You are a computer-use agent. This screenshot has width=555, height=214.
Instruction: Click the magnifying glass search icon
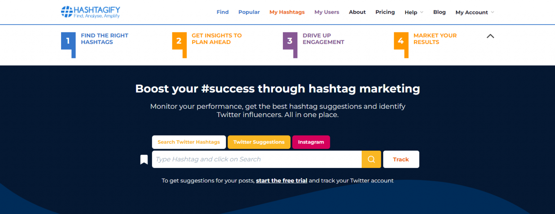(x=371, y=159)
